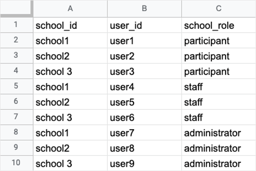Select row 5 header

pyautogui.click(x=16, y=86)
